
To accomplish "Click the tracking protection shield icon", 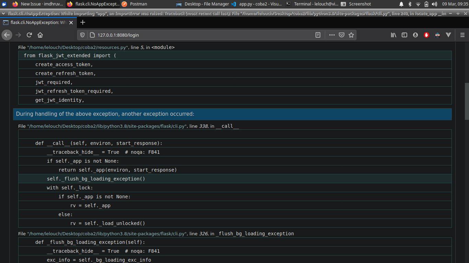I will (x=82, y=35).
